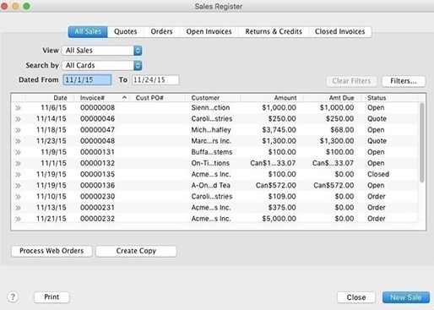The width and height of the screenshot is (434, 310).
Task: Select customer cell Marc...rs Inc.
Action: [x=211, y=141]
